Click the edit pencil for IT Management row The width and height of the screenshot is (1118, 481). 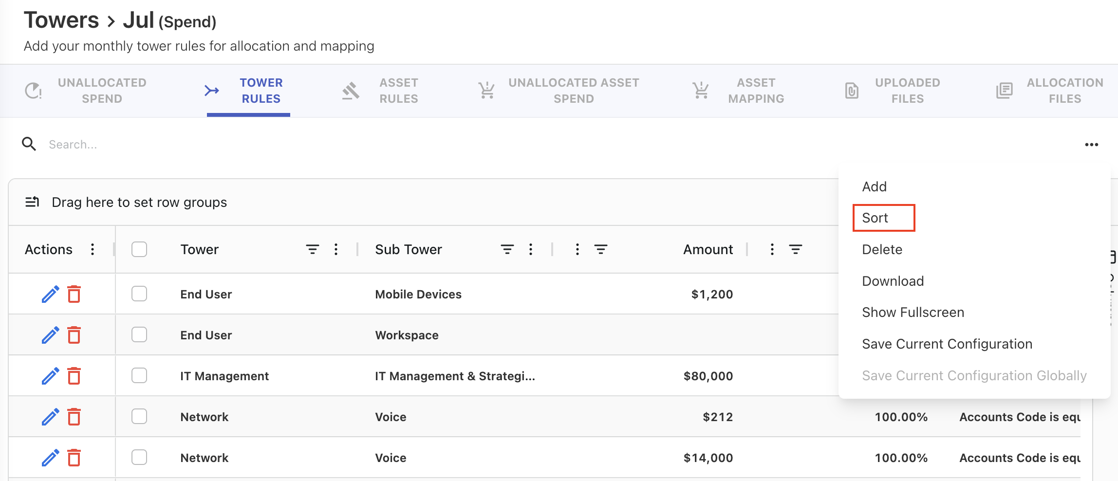point(50,376)
